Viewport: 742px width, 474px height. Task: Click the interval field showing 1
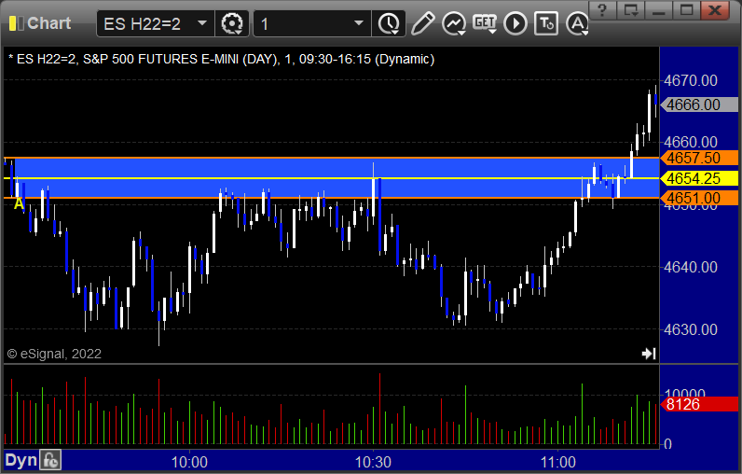coord(312,23)
